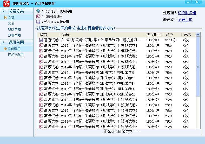The height and width of the screenshot is (144, 205).
Task: Click 普通试卷 status text in first row
Action: click(x=51, y=40)
